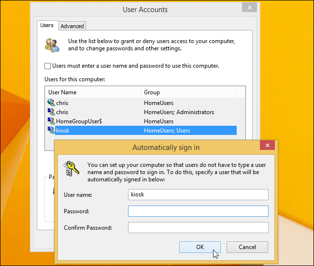Focus the User name field containing kiosk
The height and width of the screenshot is (266, 314).
tap(198, 194)
